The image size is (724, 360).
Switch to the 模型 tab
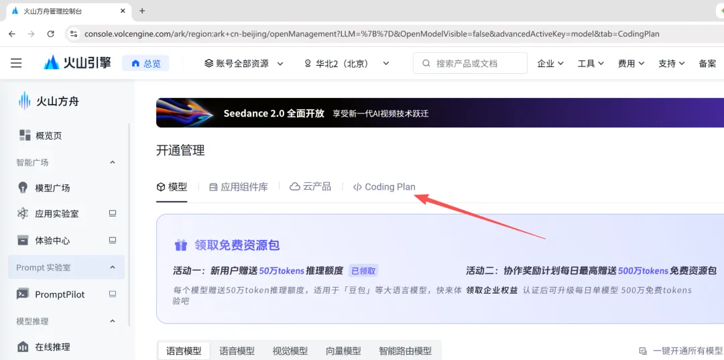click(x=172, y=187)
